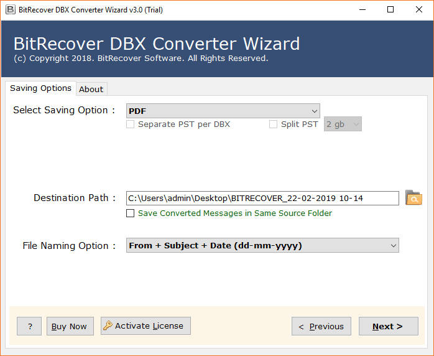Go back with the Previous button
434x356 pixels.
(x=321, y=326)
